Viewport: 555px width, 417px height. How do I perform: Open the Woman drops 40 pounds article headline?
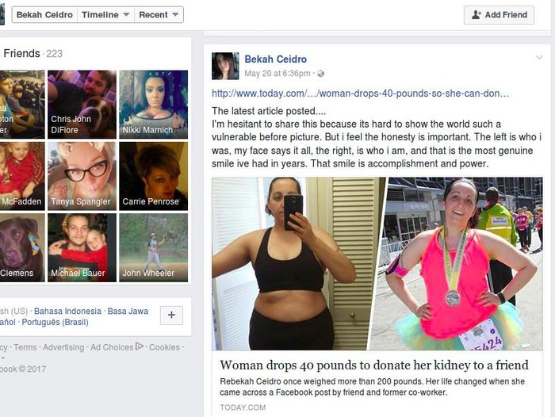pyautogui.click(x=374, y=365)
